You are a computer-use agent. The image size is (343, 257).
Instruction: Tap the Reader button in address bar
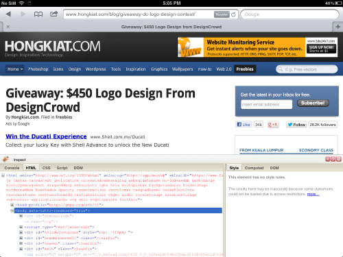coord(222,14)
